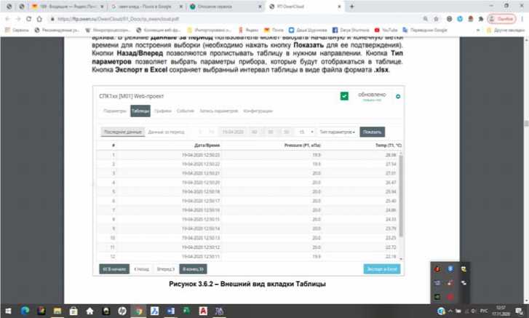Select the Запись параметров tab
529x318 pixels.
[x=218, y=111]
